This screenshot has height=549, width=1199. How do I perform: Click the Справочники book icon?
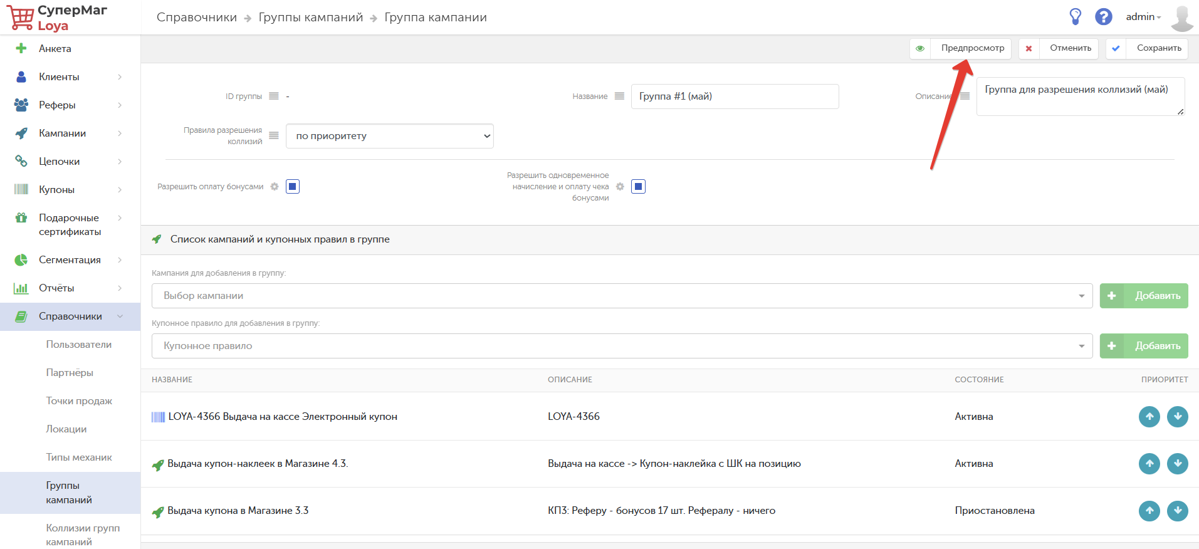[x=21, y=316]
